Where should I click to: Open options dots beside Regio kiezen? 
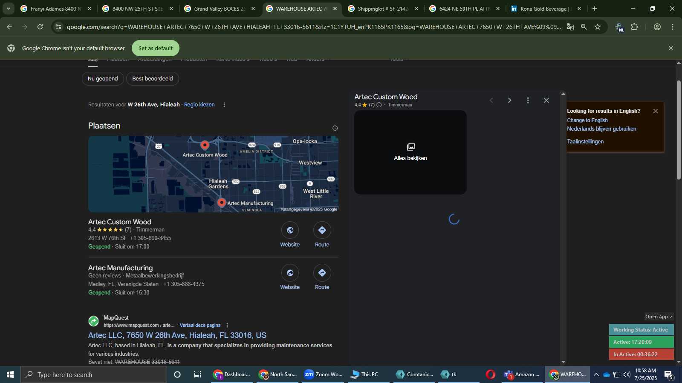coord(224,105)
